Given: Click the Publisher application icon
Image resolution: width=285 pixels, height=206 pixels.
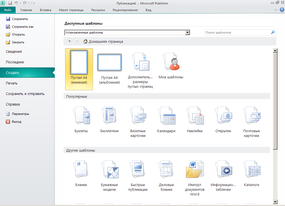Looking at the screenshot, I should click(3, 3).
